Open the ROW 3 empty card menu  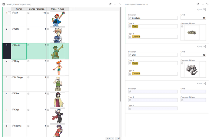(x=204, y=83)
